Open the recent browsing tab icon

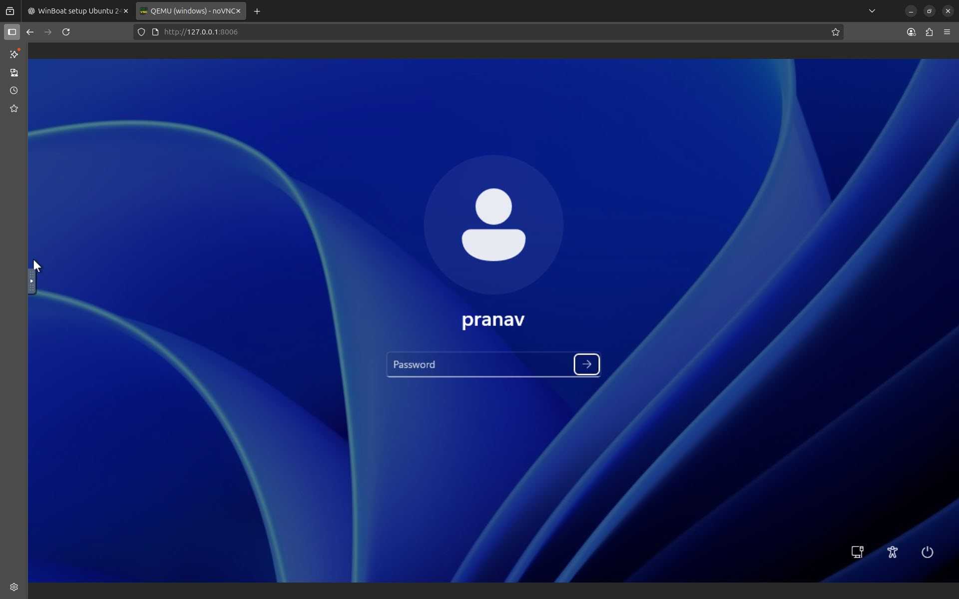click(10, 11)
